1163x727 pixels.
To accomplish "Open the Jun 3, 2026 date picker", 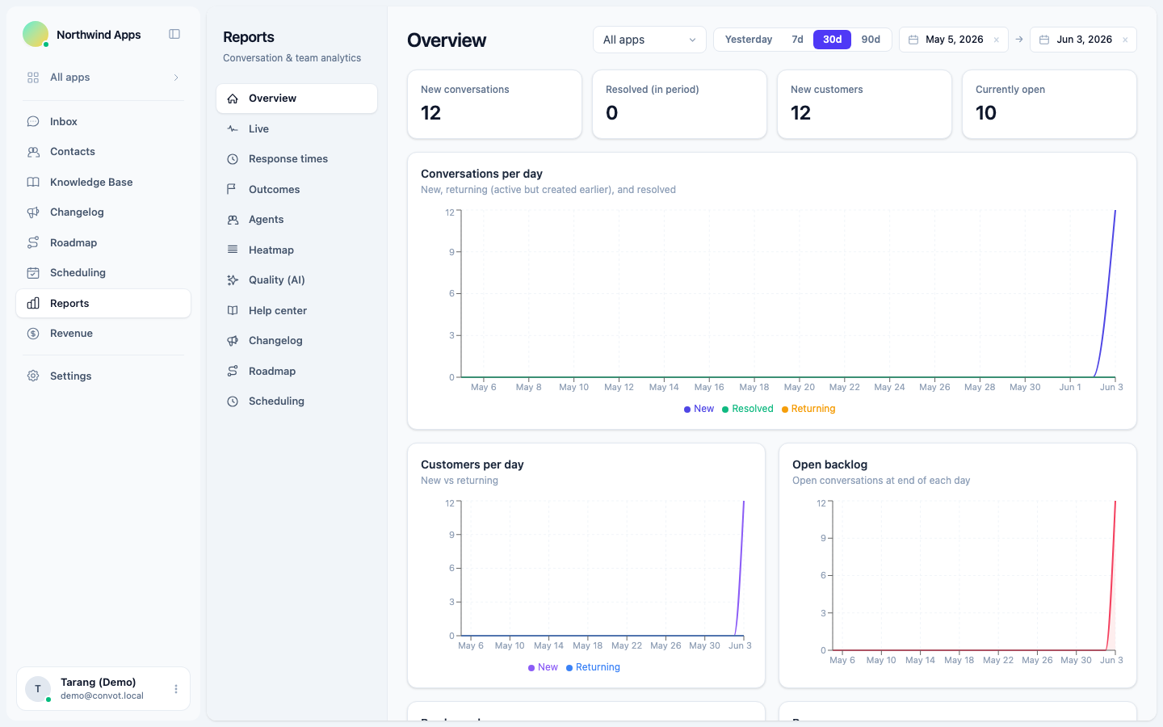I will (1083, 40).
